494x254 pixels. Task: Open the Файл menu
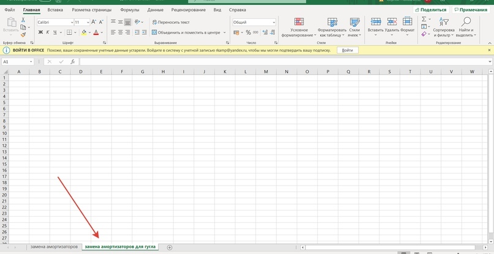click(x=10, y=10)
